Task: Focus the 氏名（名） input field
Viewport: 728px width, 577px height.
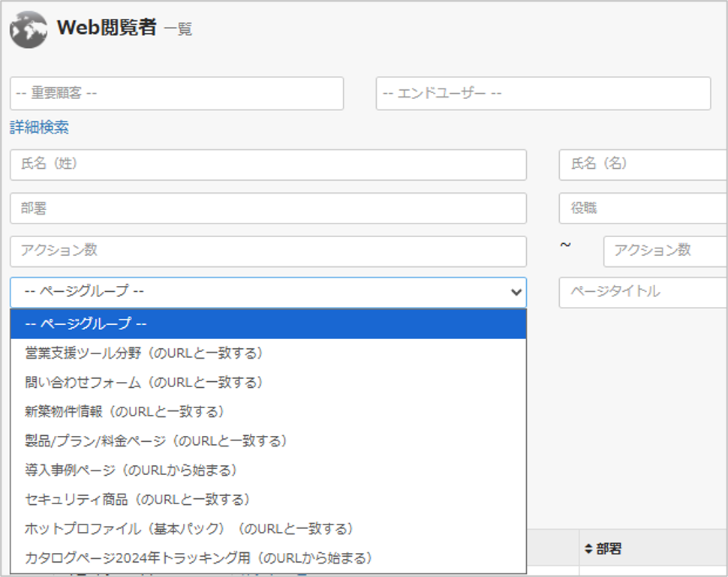Action: coord(643,164)
